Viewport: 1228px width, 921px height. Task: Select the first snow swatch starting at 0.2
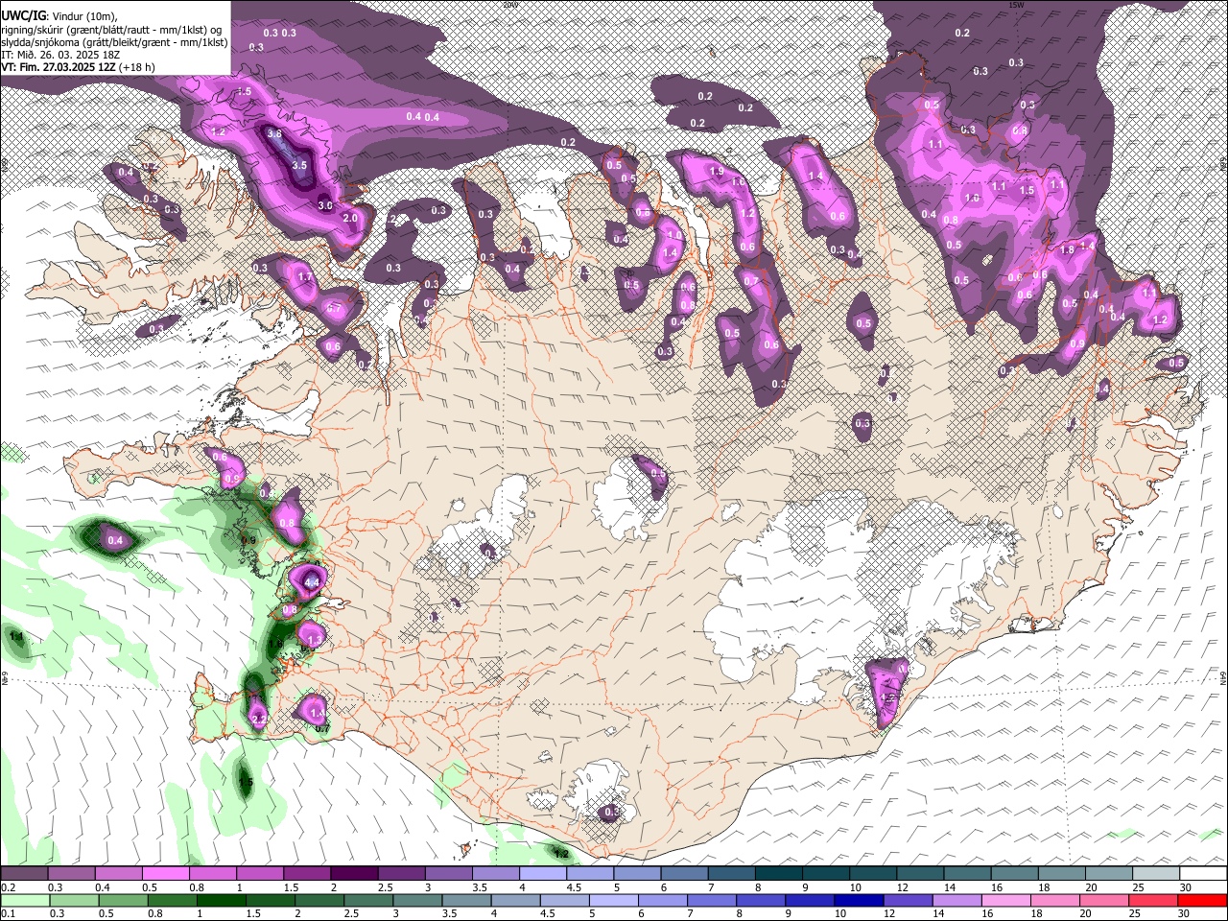click(x=24, y=874)
